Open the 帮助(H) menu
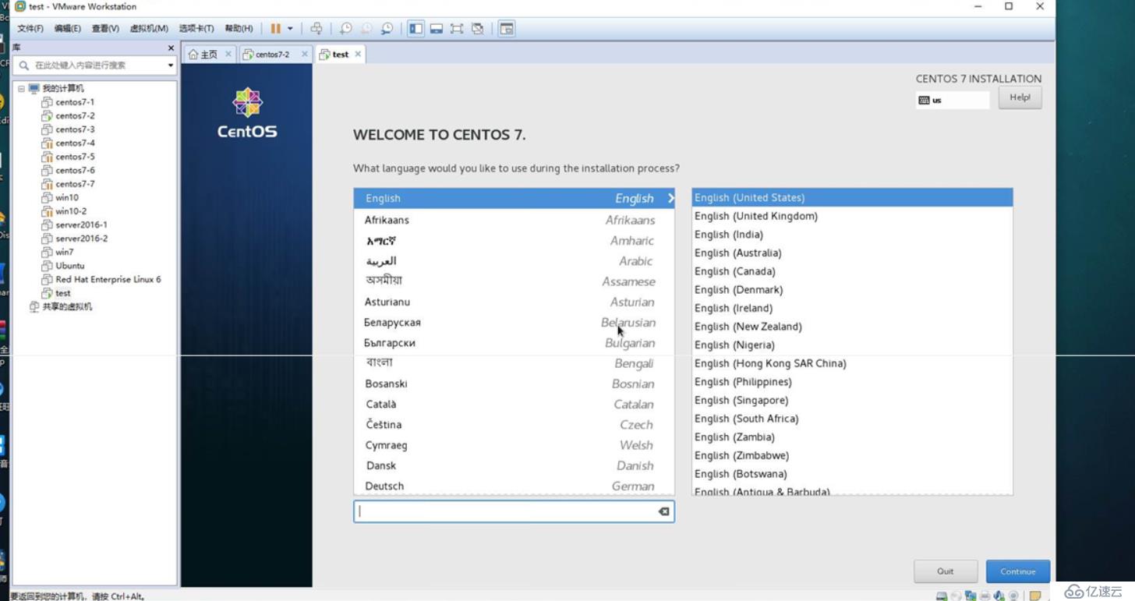This screenshot has height=601, width=1135. click(239, 29)
